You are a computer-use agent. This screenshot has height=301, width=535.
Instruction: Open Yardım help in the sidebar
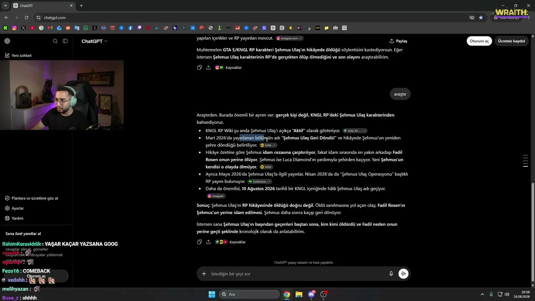(14, 218)
